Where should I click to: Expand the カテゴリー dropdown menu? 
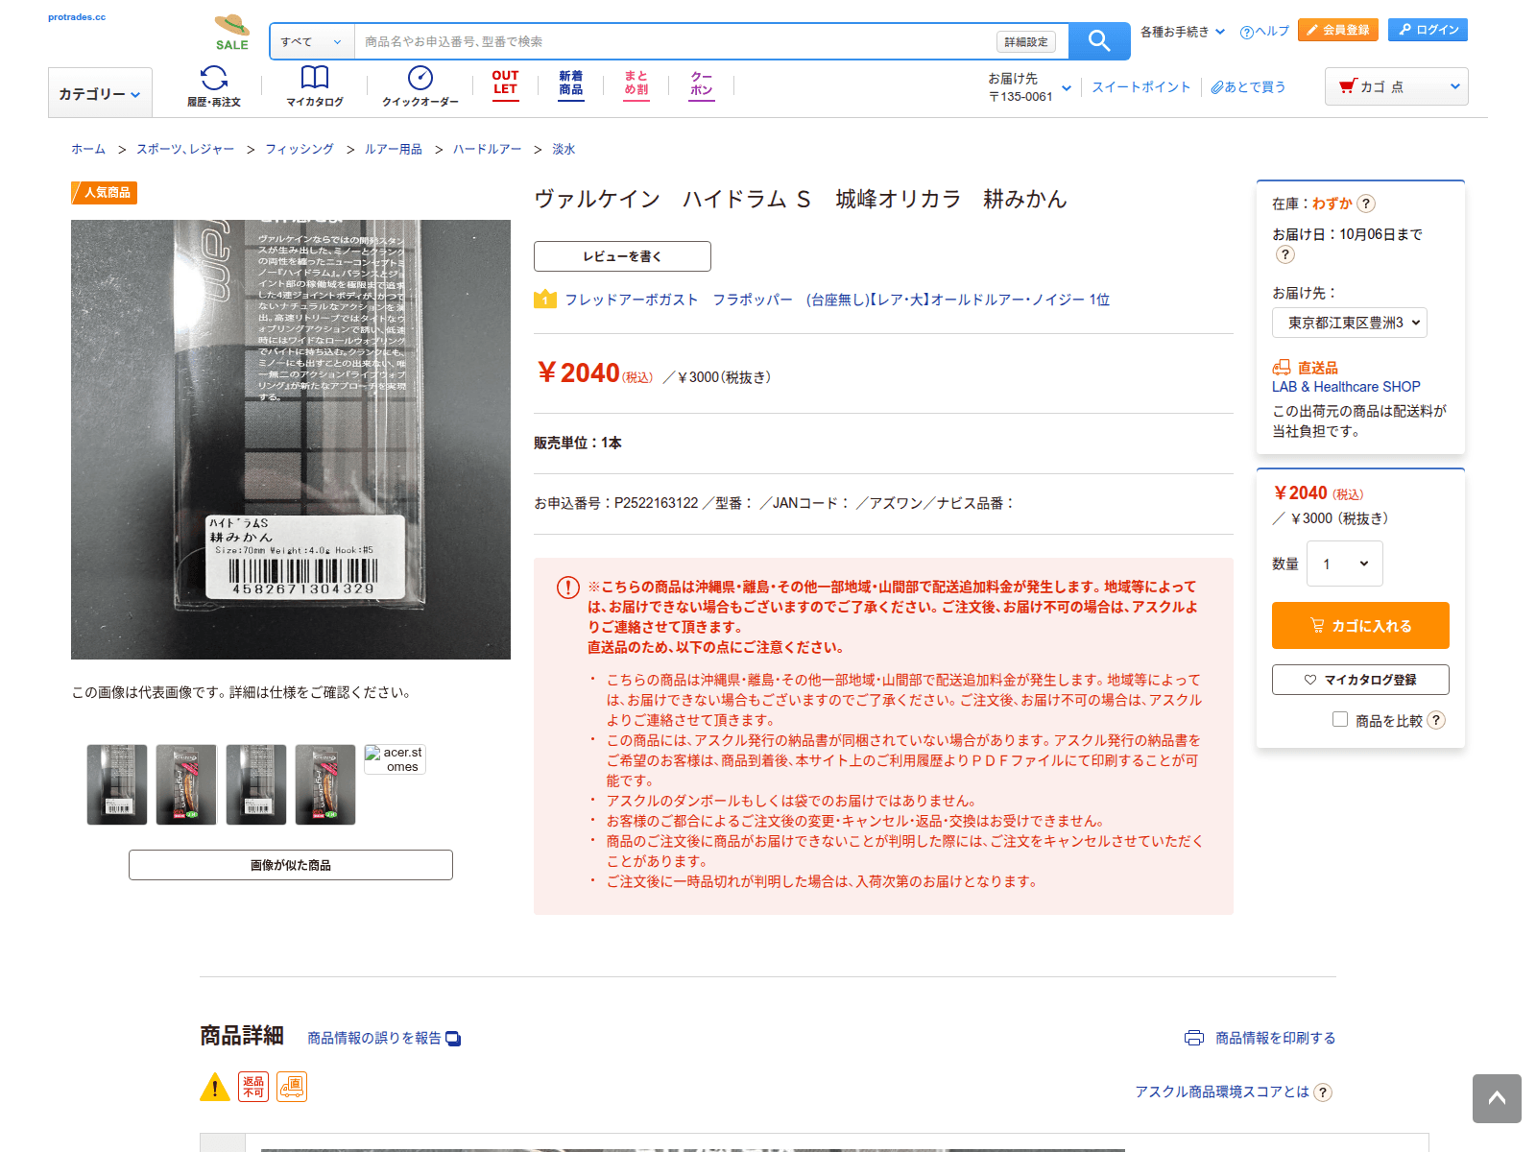[x=100, y=93]
